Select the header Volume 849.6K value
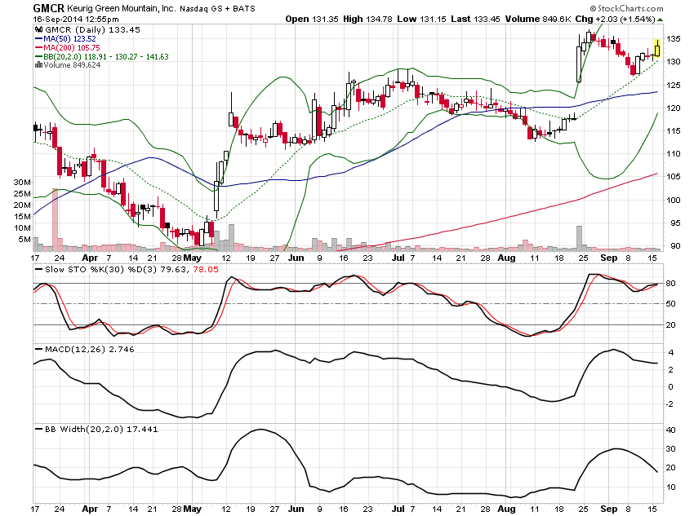Image resolution: width=694 pixels, height=516 pixels. point(538,19)
